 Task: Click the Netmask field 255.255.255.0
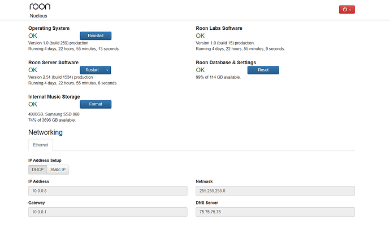275,191
